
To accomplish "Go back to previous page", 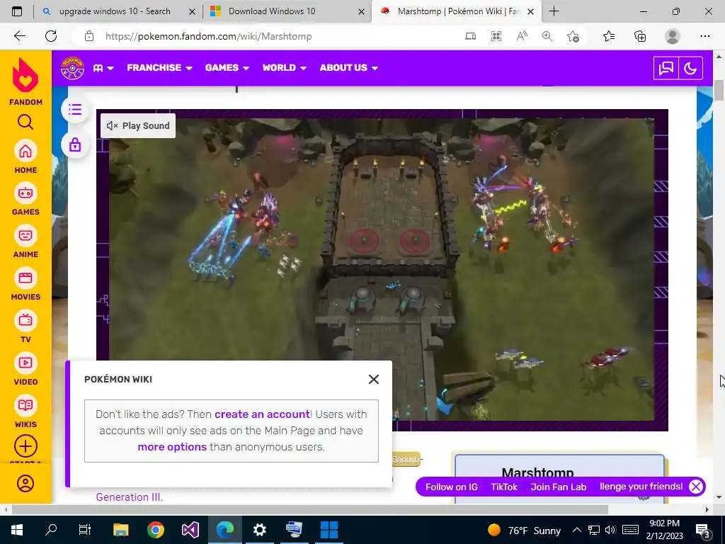I will (x=19, y=36).
